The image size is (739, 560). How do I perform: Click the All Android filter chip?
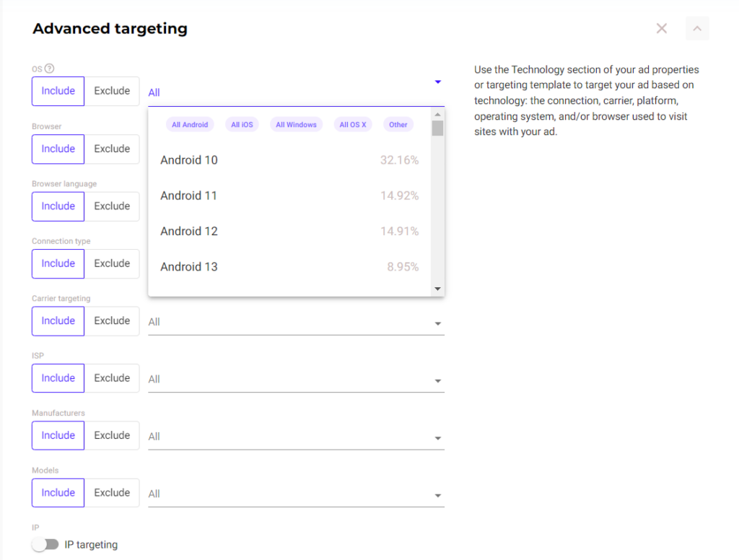point(190,125)
